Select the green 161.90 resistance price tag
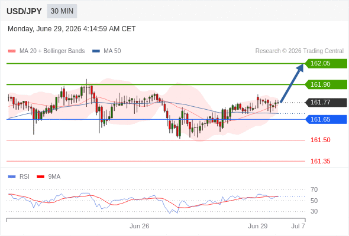This screenshot has width=349, height=236. pyautogui.click(x=326, y=84)
